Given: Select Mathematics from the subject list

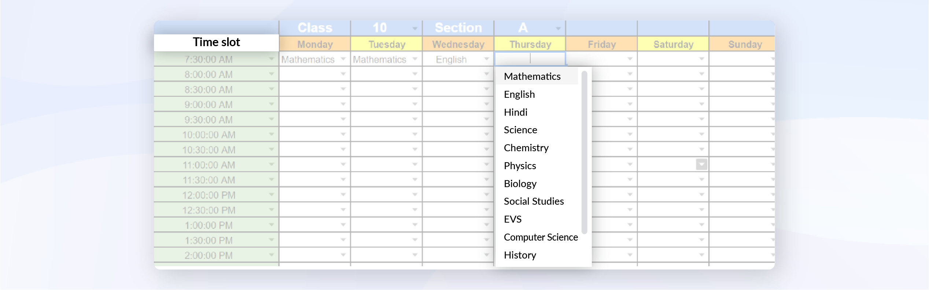Looking at the screenshot, I should pos(532,77).
